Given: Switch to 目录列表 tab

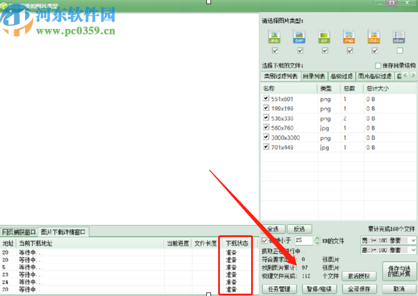Looking at the screenshot, I should (x=314, y=76).
